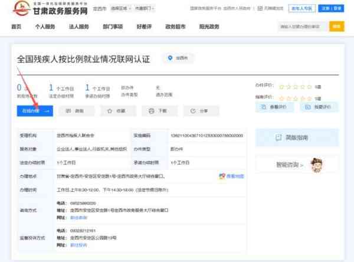
Task: Click the 监督投诉方式 phone number
Action: tap(83, 231)
